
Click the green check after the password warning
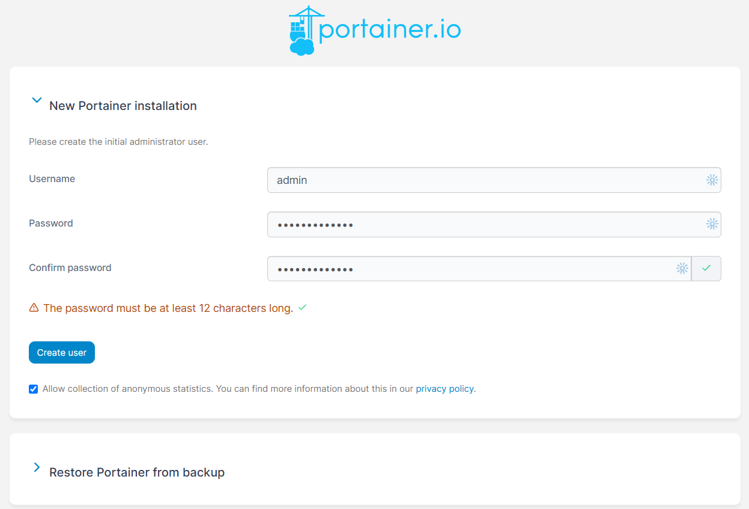[302, 307]
